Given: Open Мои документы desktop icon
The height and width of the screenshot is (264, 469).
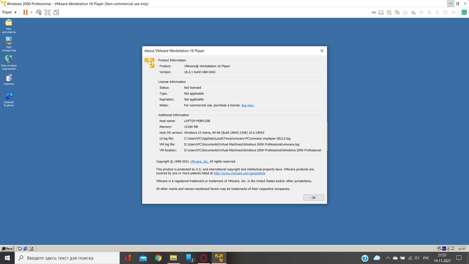Looking at the screenshot, I should (9, 26).
